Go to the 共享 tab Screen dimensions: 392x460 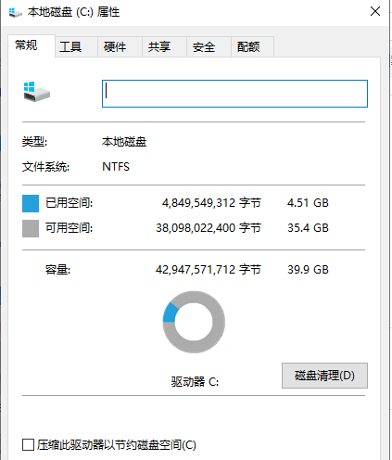(164, 47)
